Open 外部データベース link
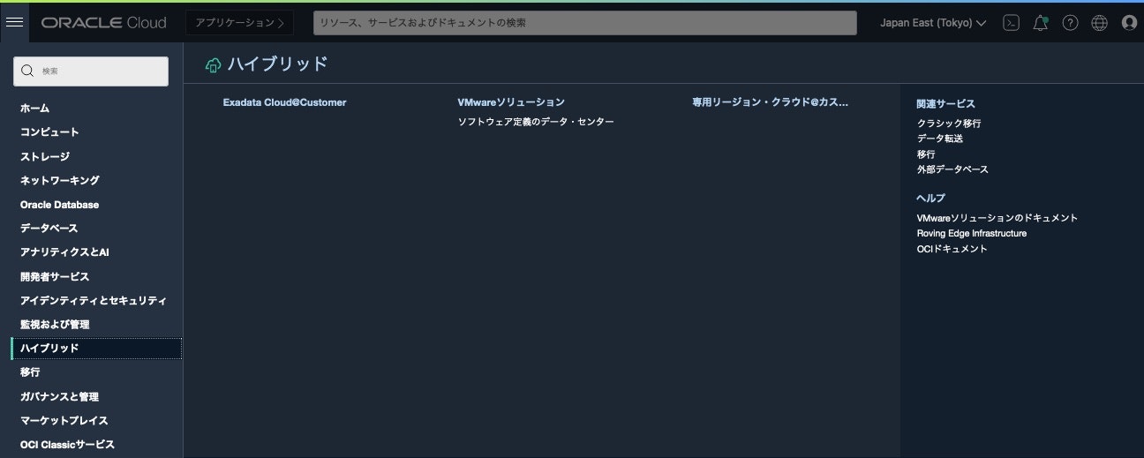1144x458 pixels. coord(952,169)
